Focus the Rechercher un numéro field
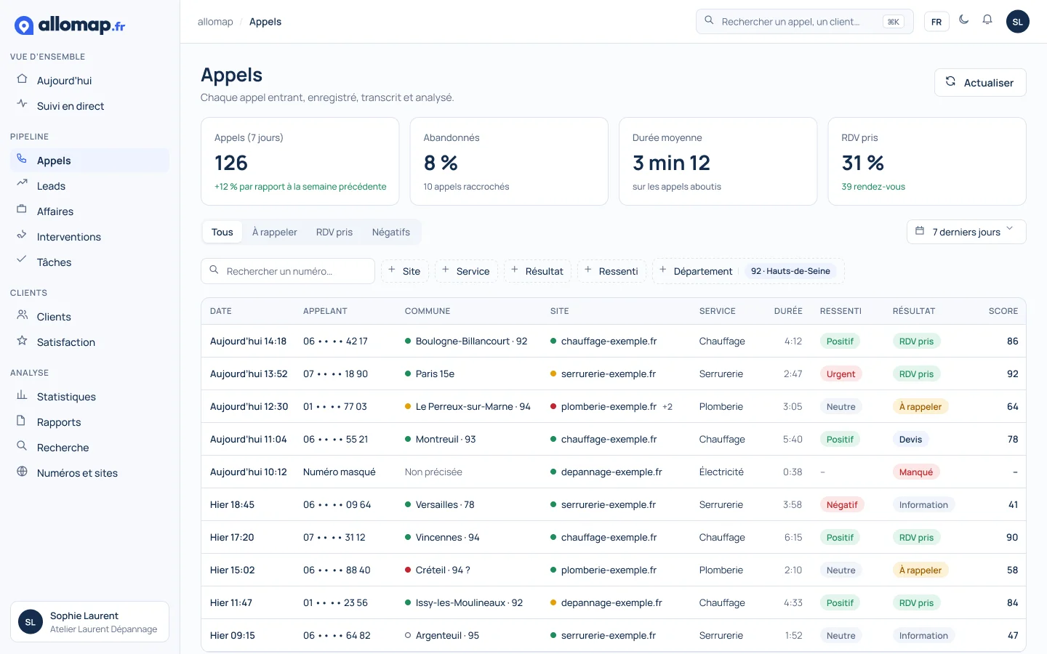 pos(288,271)
